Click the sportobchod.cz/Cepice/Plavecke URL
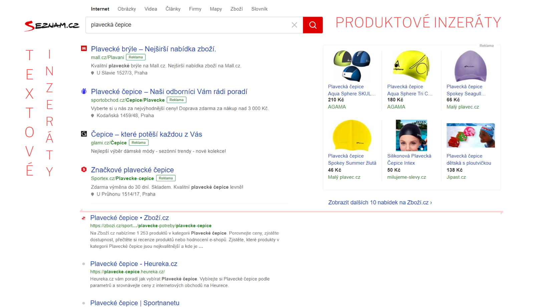 click(x=128, y=100)
